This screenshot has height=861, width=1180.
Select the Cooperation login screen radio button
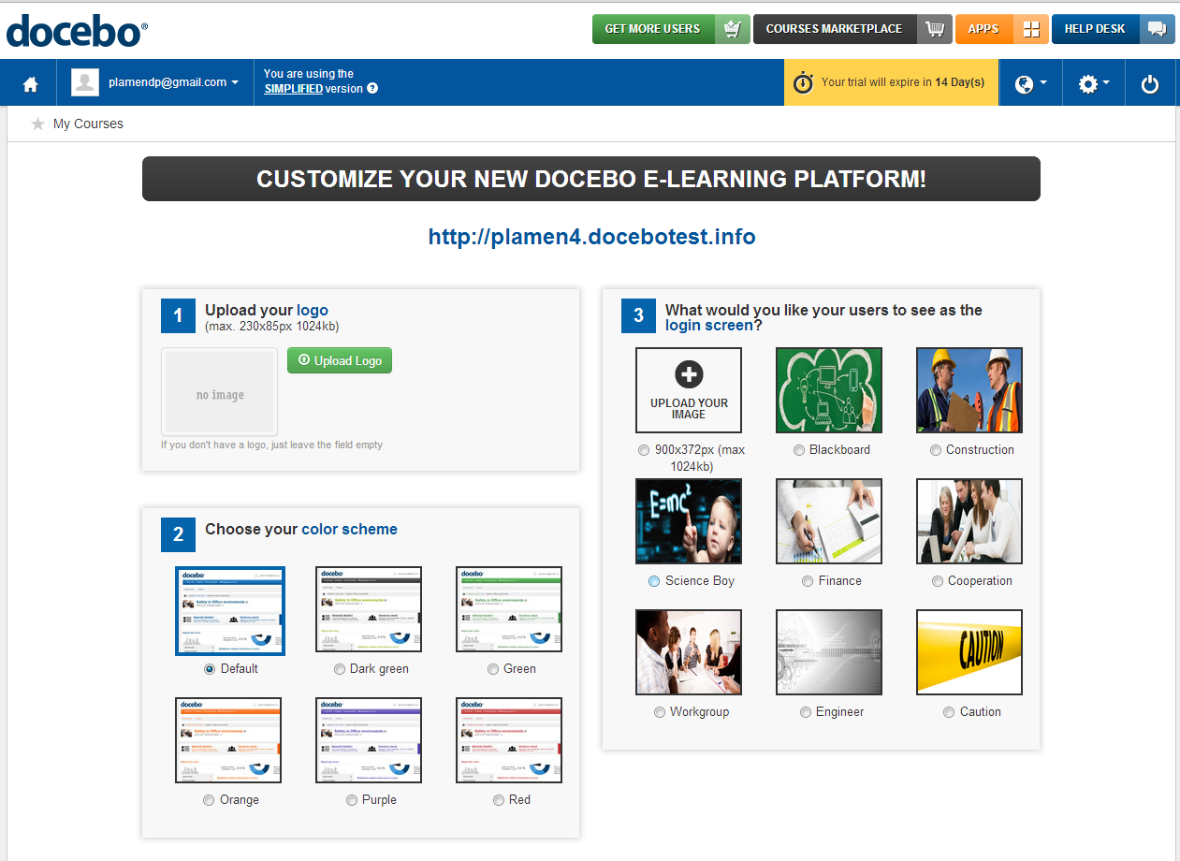(938, 581)
